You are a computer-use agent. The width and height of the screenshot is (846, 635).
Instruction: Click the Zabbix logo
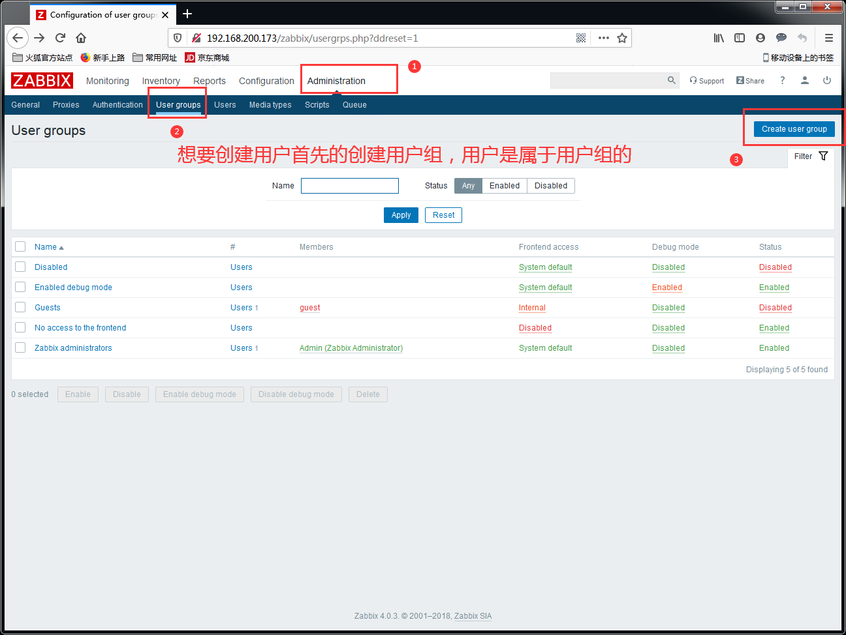(x=42, y=81)
